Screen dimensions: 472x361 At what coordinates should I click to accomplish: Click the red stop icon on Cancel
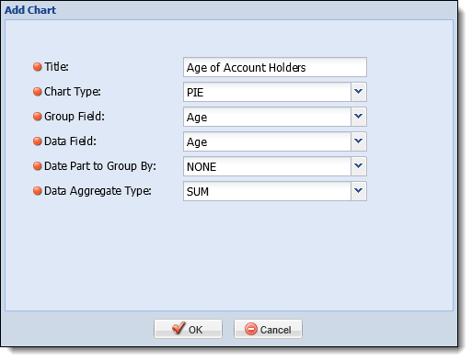tap(251, 329)
